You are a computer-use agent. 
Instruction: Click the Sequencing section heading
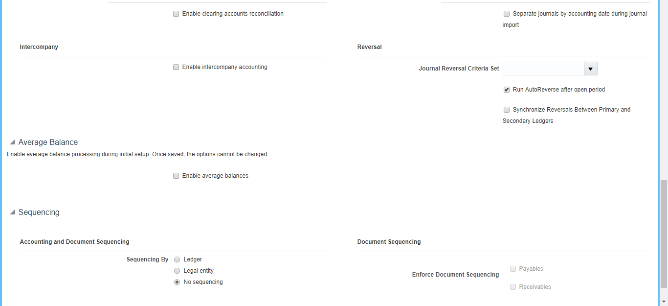39,212
